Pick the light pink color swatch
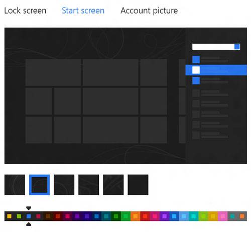 222,216
